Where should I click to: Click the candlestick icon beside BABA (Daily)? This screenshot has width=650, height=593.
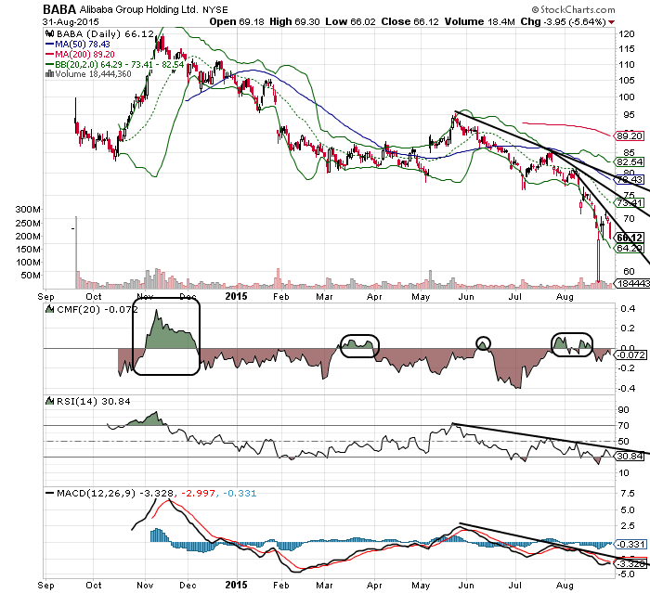(x=50, y=34)
